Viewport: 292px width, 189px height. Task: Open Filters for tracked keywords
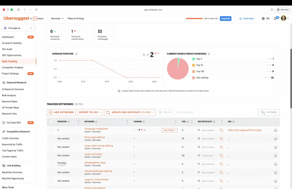[x=269, y=112]
